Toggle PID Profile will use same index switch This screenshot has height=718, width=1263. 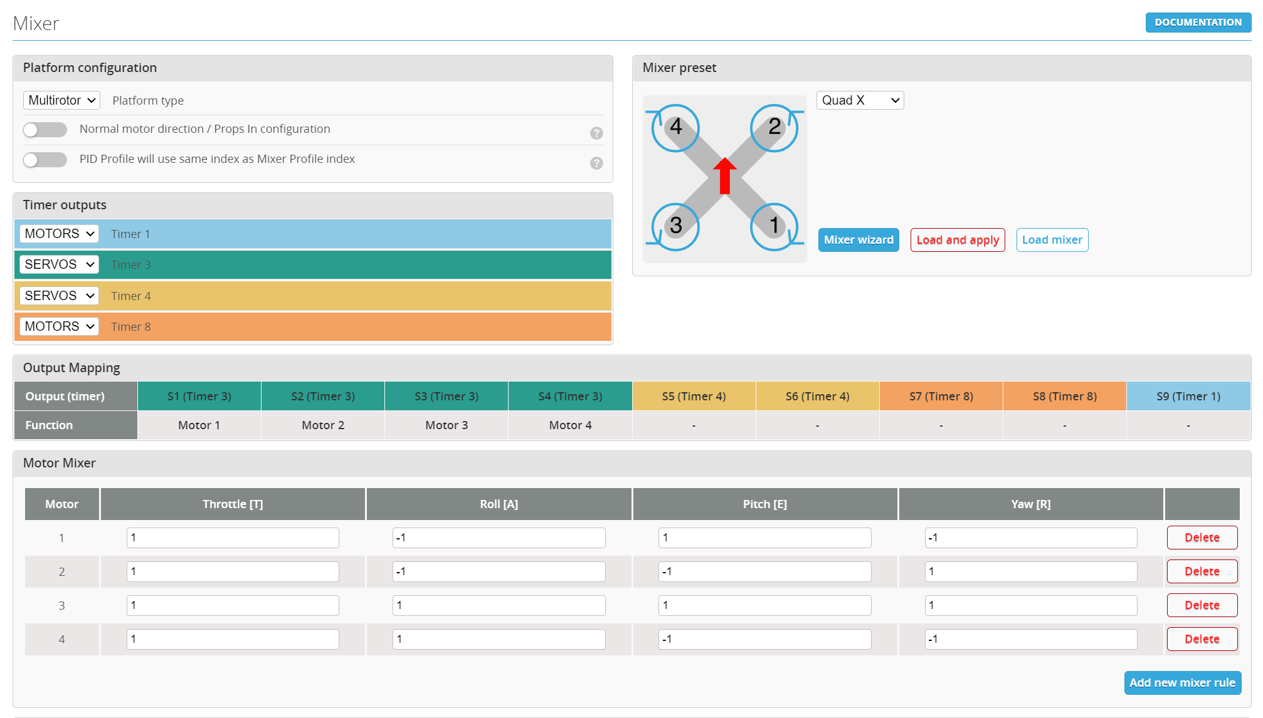[45, 159]
